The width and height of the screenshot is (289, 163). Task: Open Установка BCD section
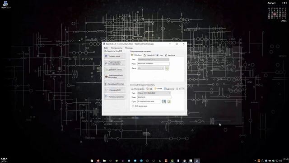click(115, 90)
